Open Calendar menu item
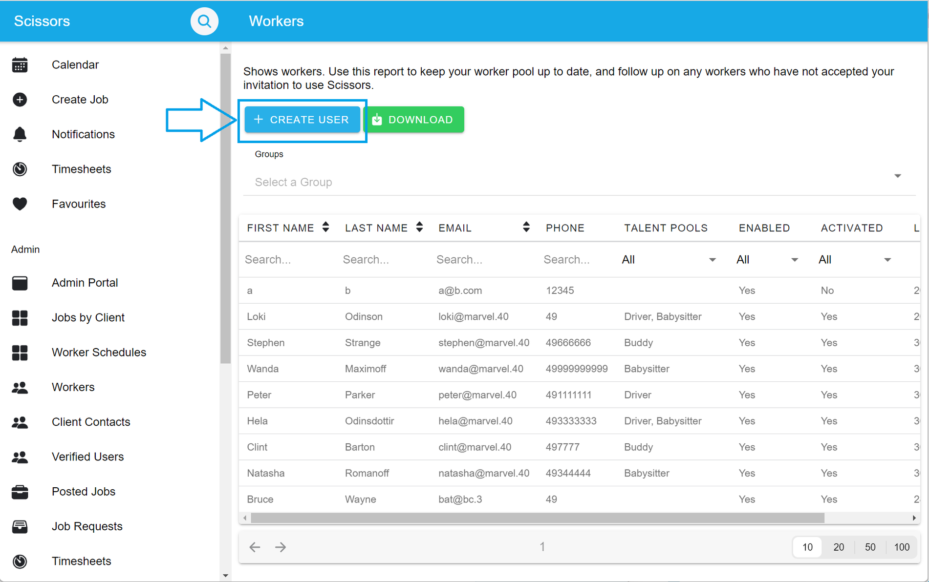This screenshot has height=582, width=929. 75,64
